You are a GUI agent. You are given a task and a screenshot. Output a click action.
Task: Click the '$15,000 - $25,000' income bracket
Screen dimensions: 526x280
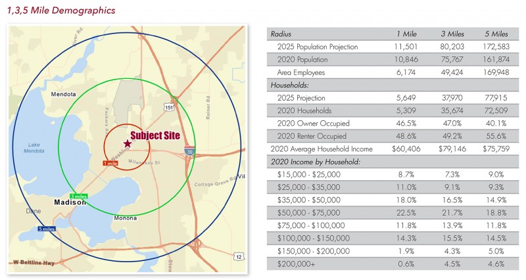tap(308, 174)
